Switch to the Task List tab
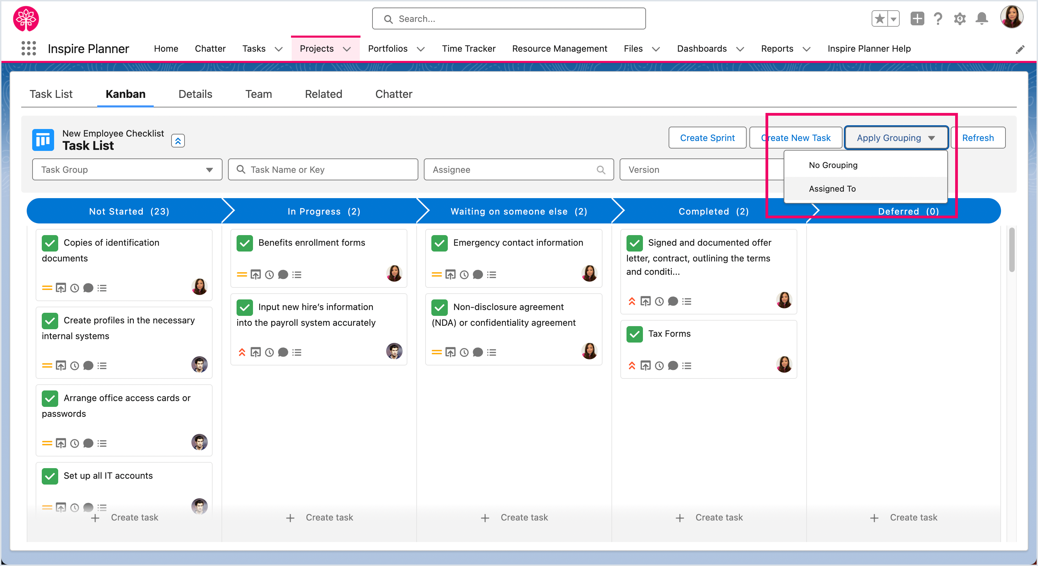This screenshot has height=566, width=1038. (x=51, y=94)
